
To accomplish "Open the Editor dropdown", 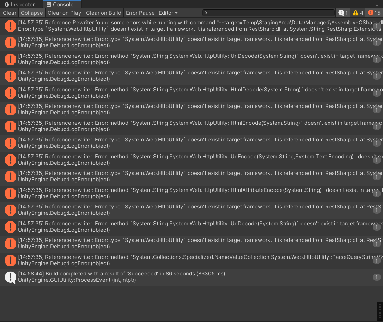I will pyautogui.click(x=168, y=13).
